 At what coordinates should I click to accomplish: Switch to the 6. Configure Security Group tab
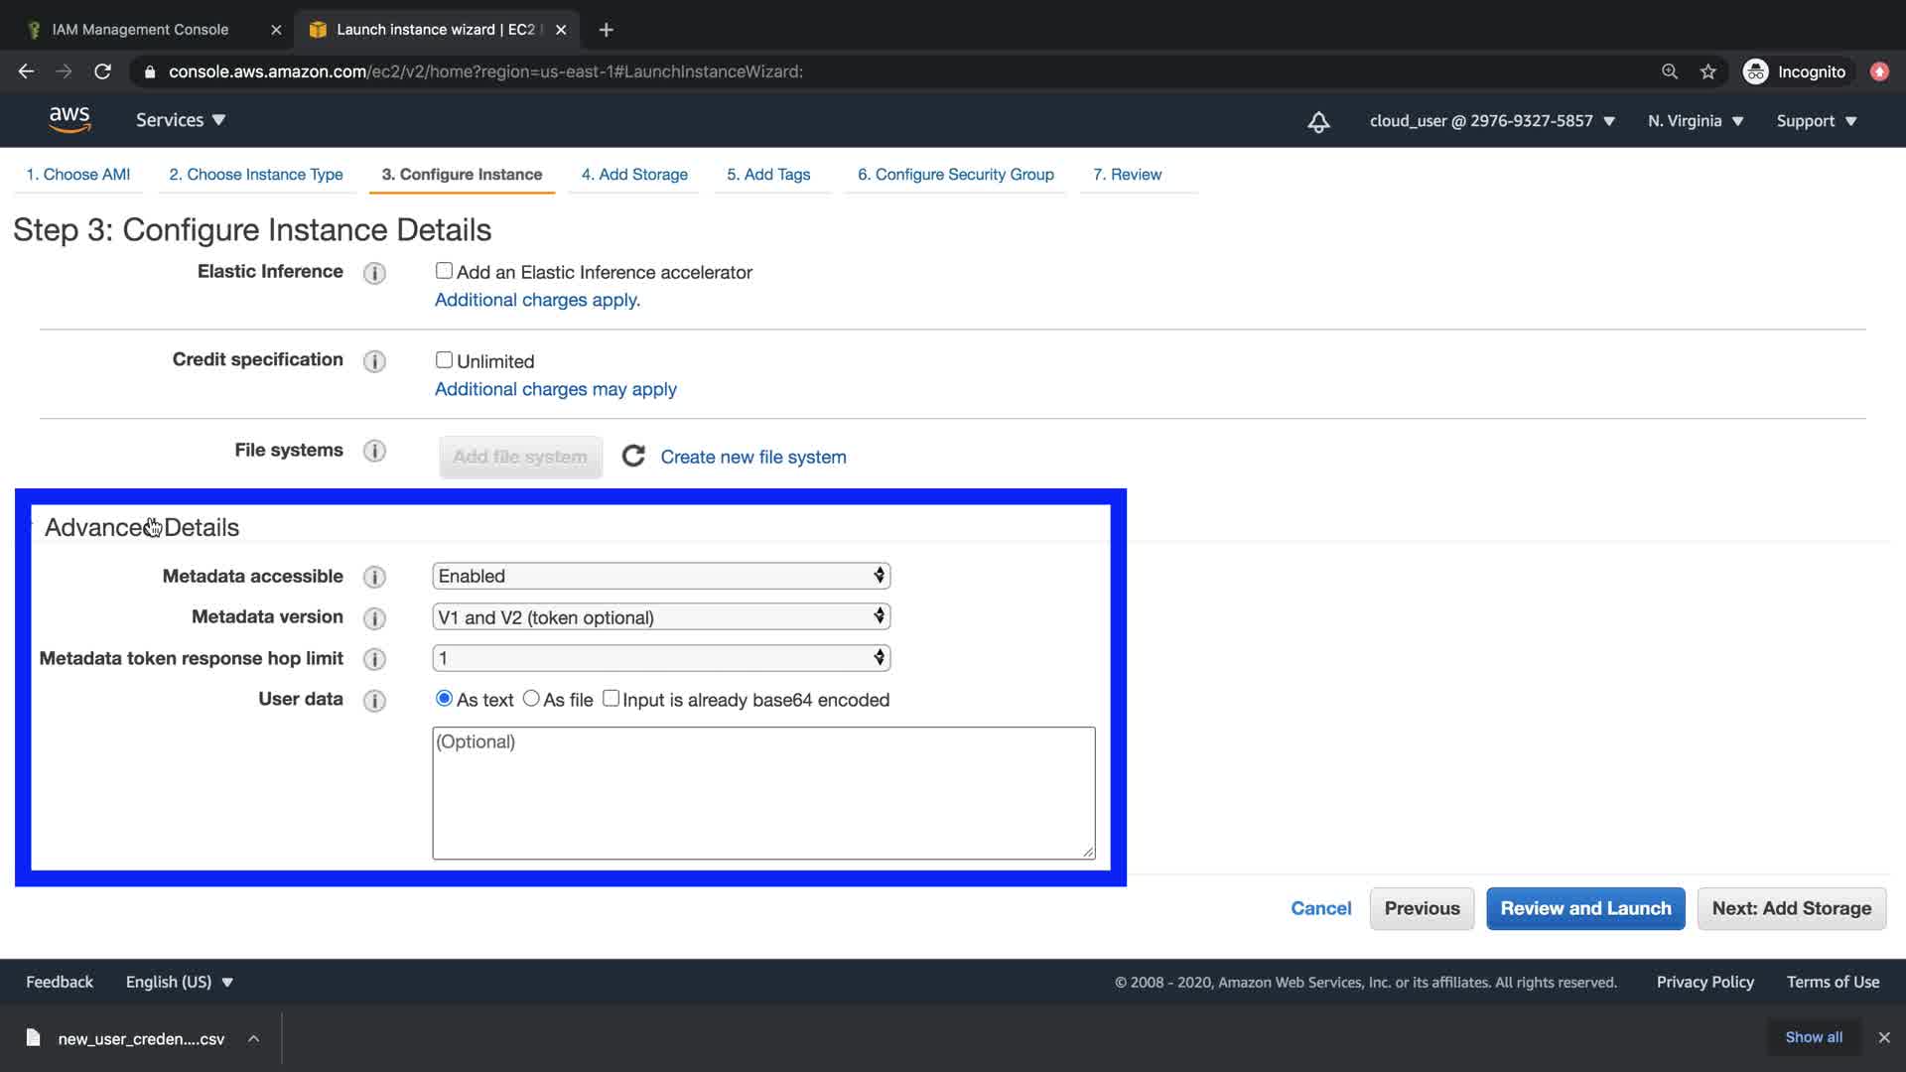click(x=955, y=175)
